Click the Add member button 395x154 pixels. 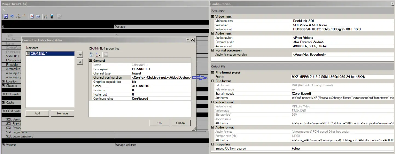[37, 113]
